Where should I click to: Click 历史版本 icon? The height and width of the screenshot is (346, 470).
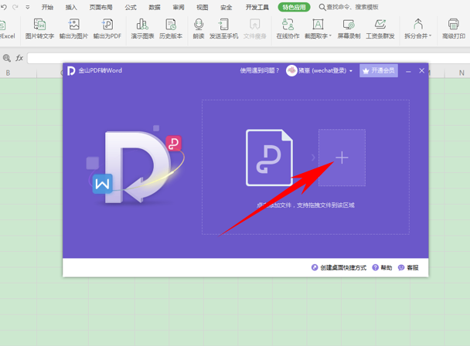[171, 29]
